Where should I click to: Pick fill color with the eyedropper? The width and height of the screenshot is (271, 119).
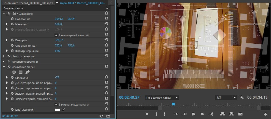pos(63,110)
